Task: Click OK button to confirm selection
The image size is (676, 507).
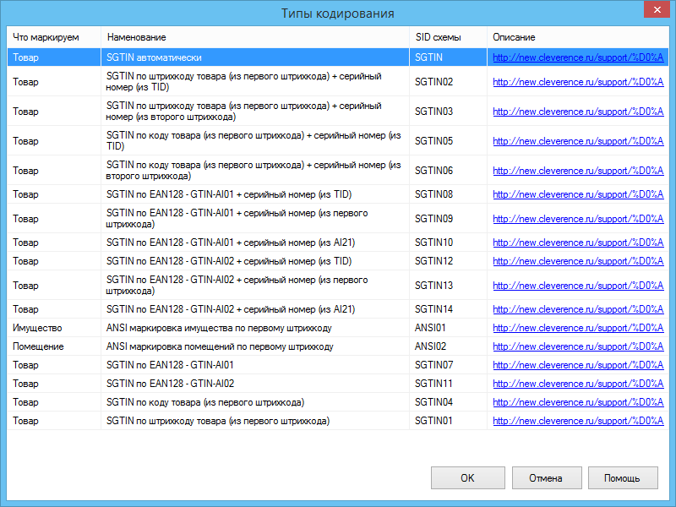Action: click(x=468, y=477)
